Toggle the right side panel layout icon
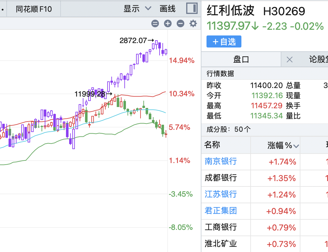This screenshot has width=328, height=252. coord(192,9)
